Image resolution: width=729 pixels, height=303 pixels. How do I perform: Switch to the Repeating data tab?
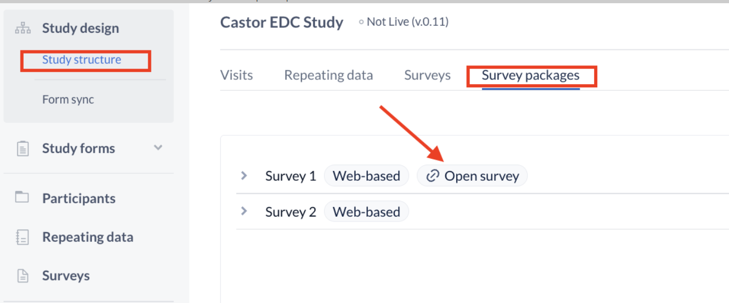(x=328, y=75)
